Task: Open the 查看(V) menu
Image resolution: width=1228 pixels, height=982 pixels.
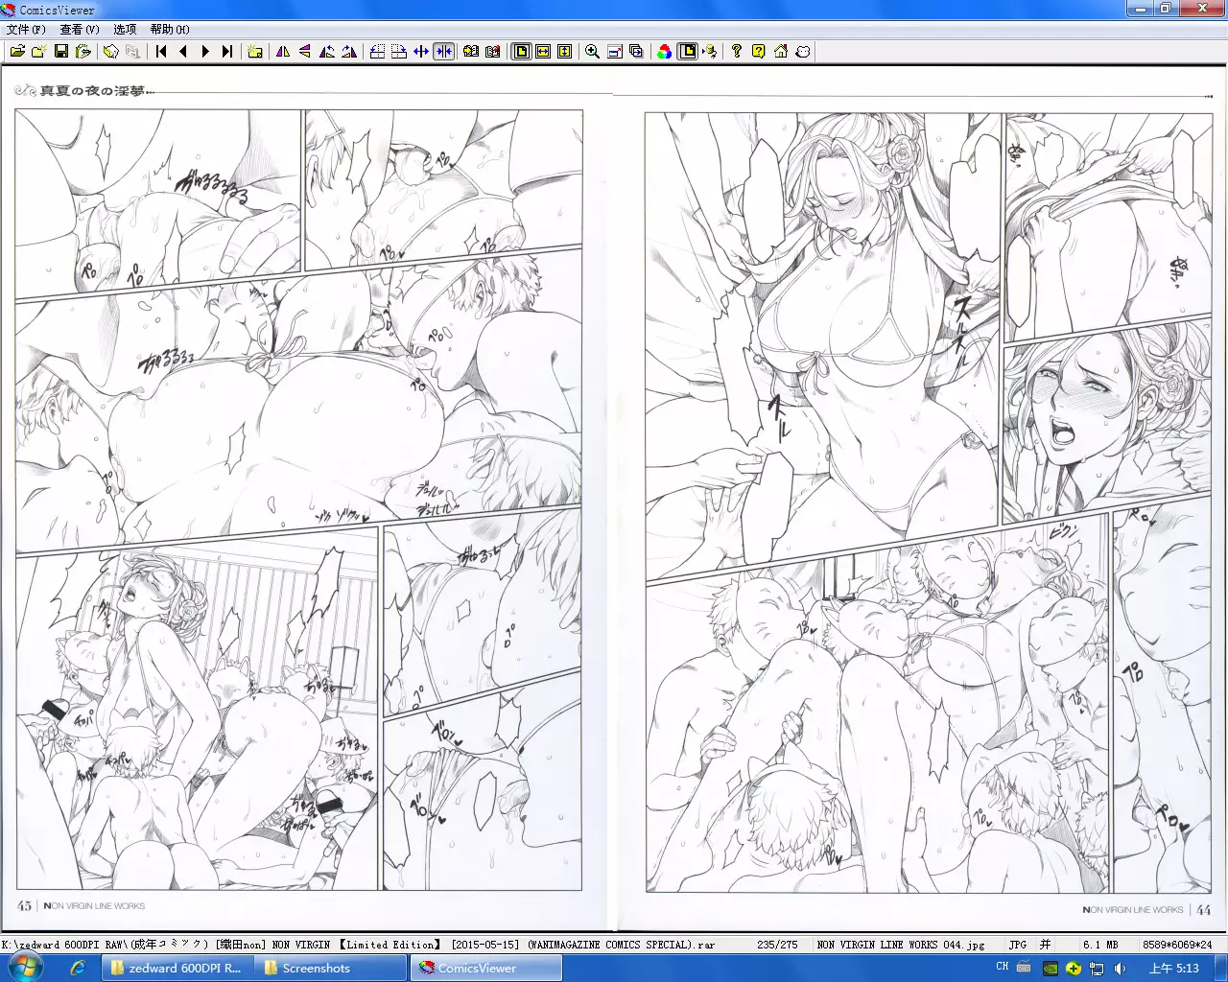Action: [80, 30]
